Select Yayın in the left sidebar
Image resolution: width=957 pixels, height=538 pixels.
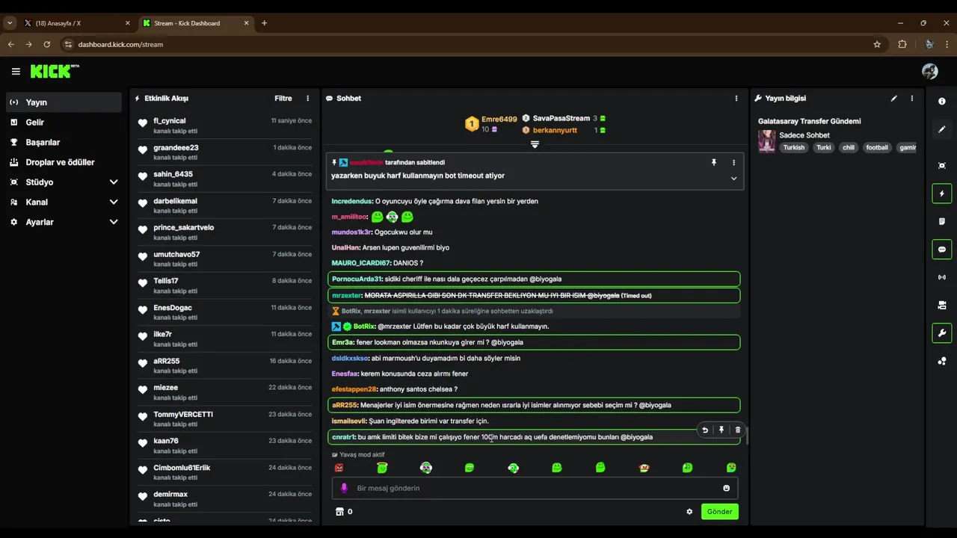click(x=64, y=102)
